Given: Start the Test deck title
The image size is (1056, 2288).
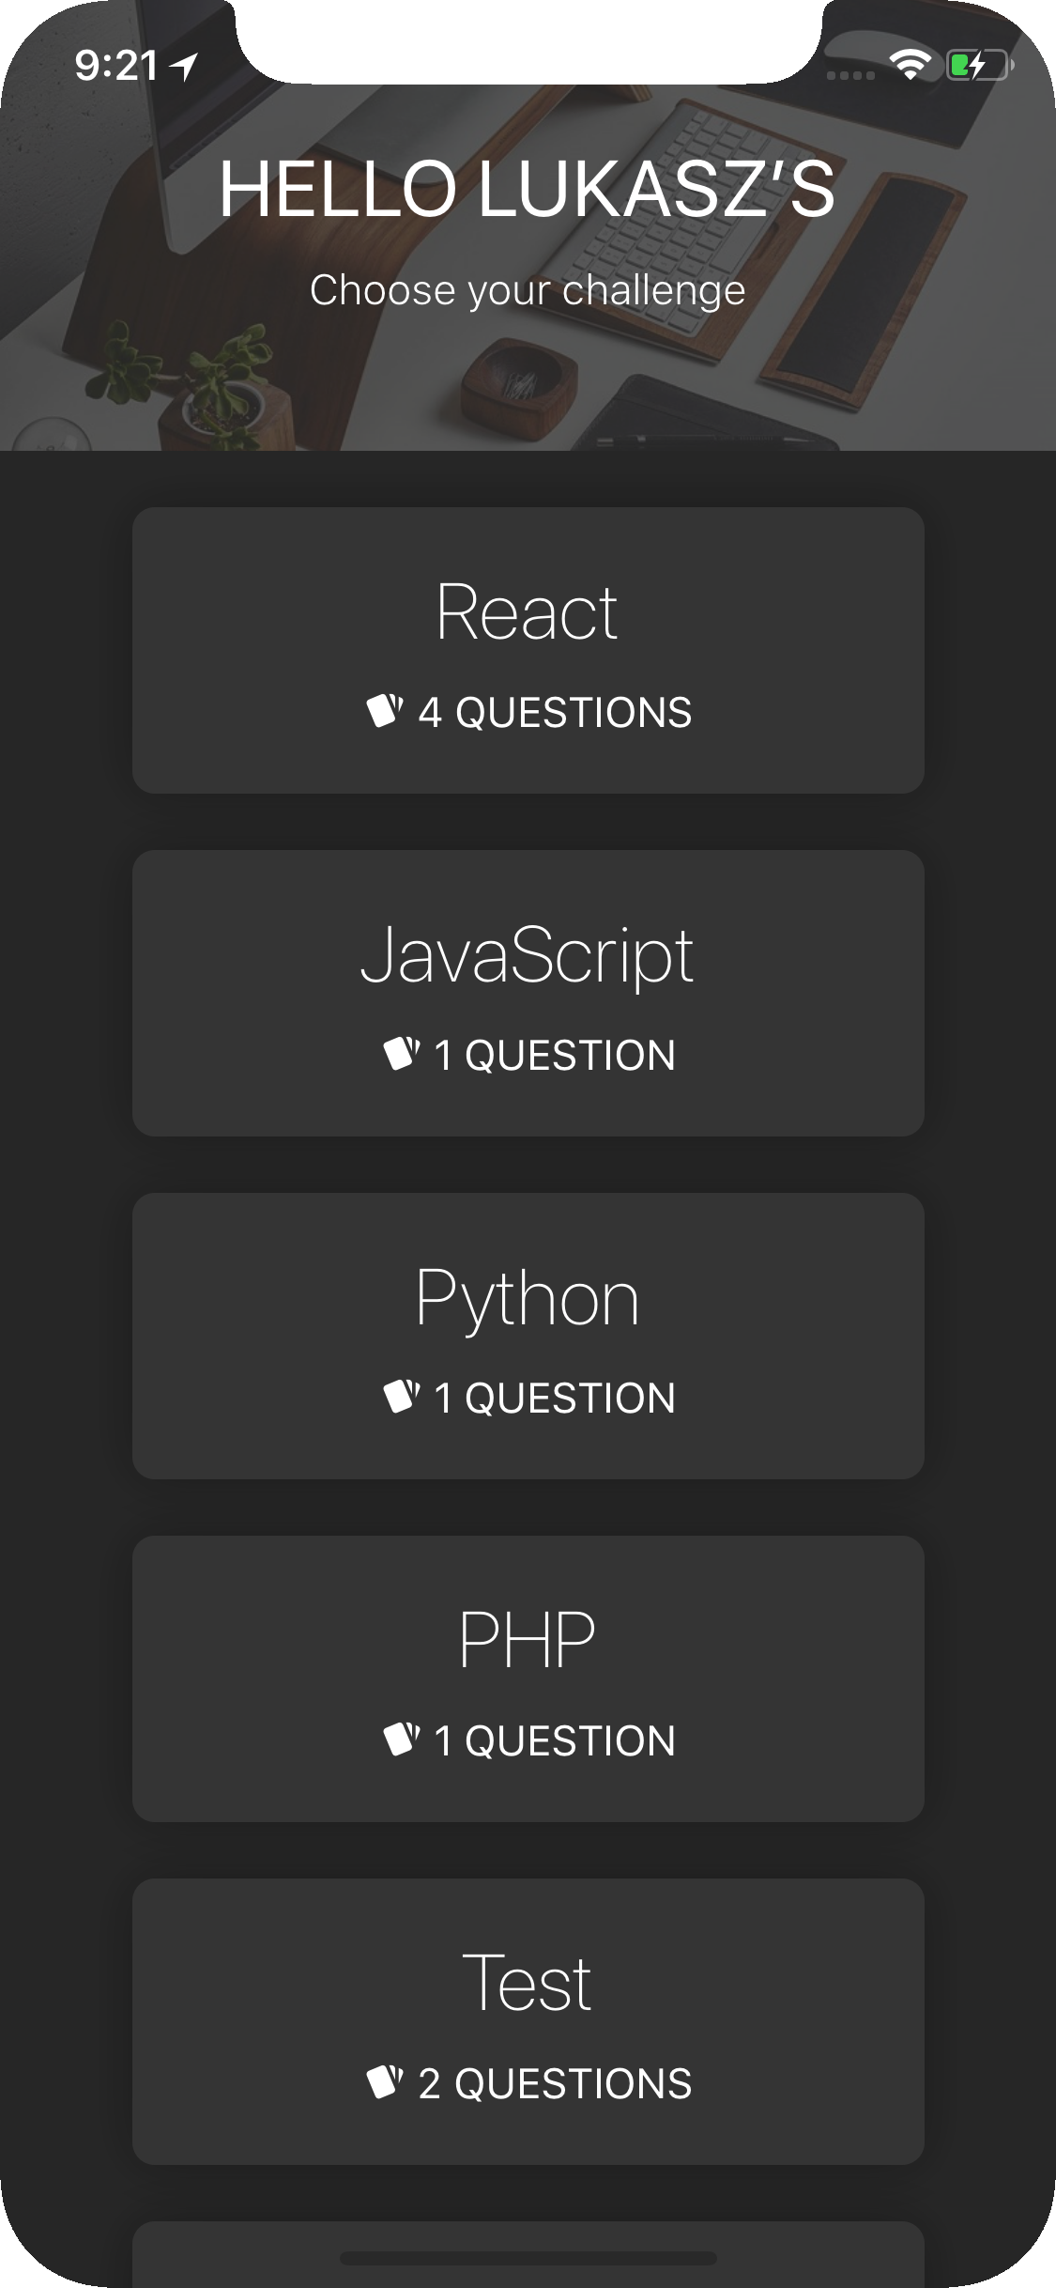Looking at the screenshot, I should [x=528, y=1984].
